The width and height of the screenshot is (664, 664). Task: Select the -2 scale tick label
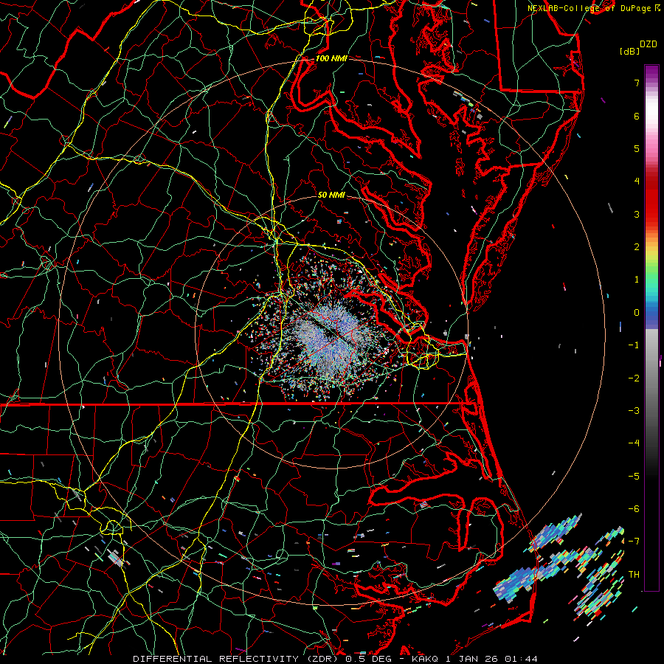(x=634, y=378)
